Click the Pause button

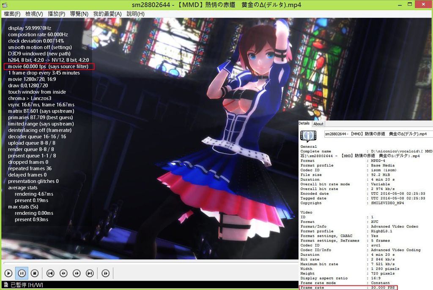pyautogui.click(x=22, y=273)
